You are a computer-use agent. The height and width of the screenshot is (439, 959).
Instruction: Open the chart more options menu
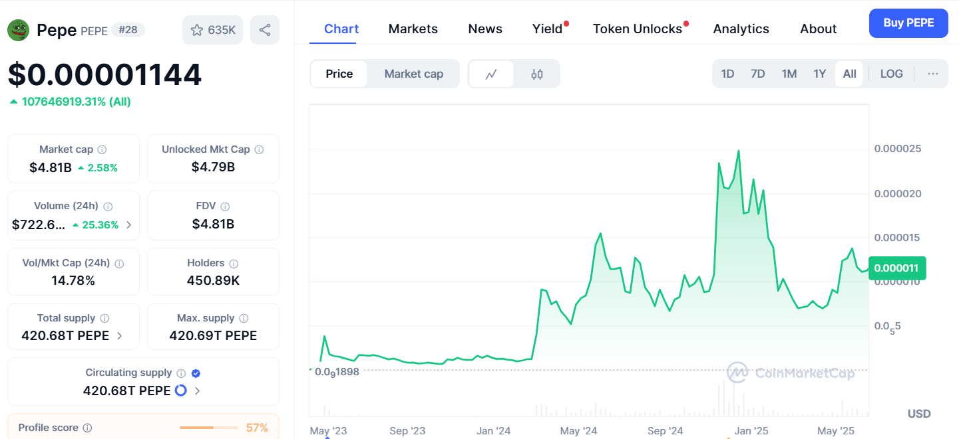(x=933, y=74)
